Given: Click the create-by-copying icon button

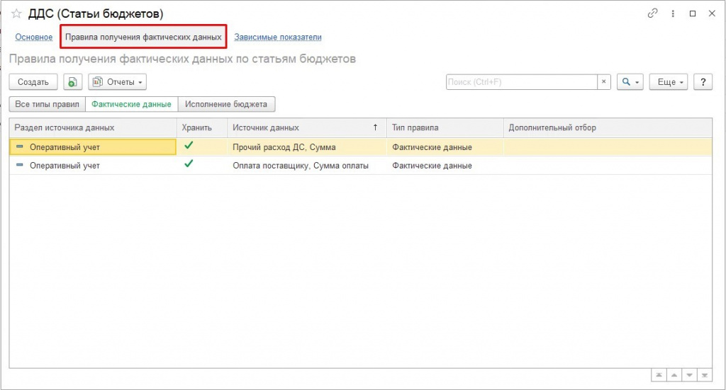Looking at the screenshot, I should tap(72, 82).
